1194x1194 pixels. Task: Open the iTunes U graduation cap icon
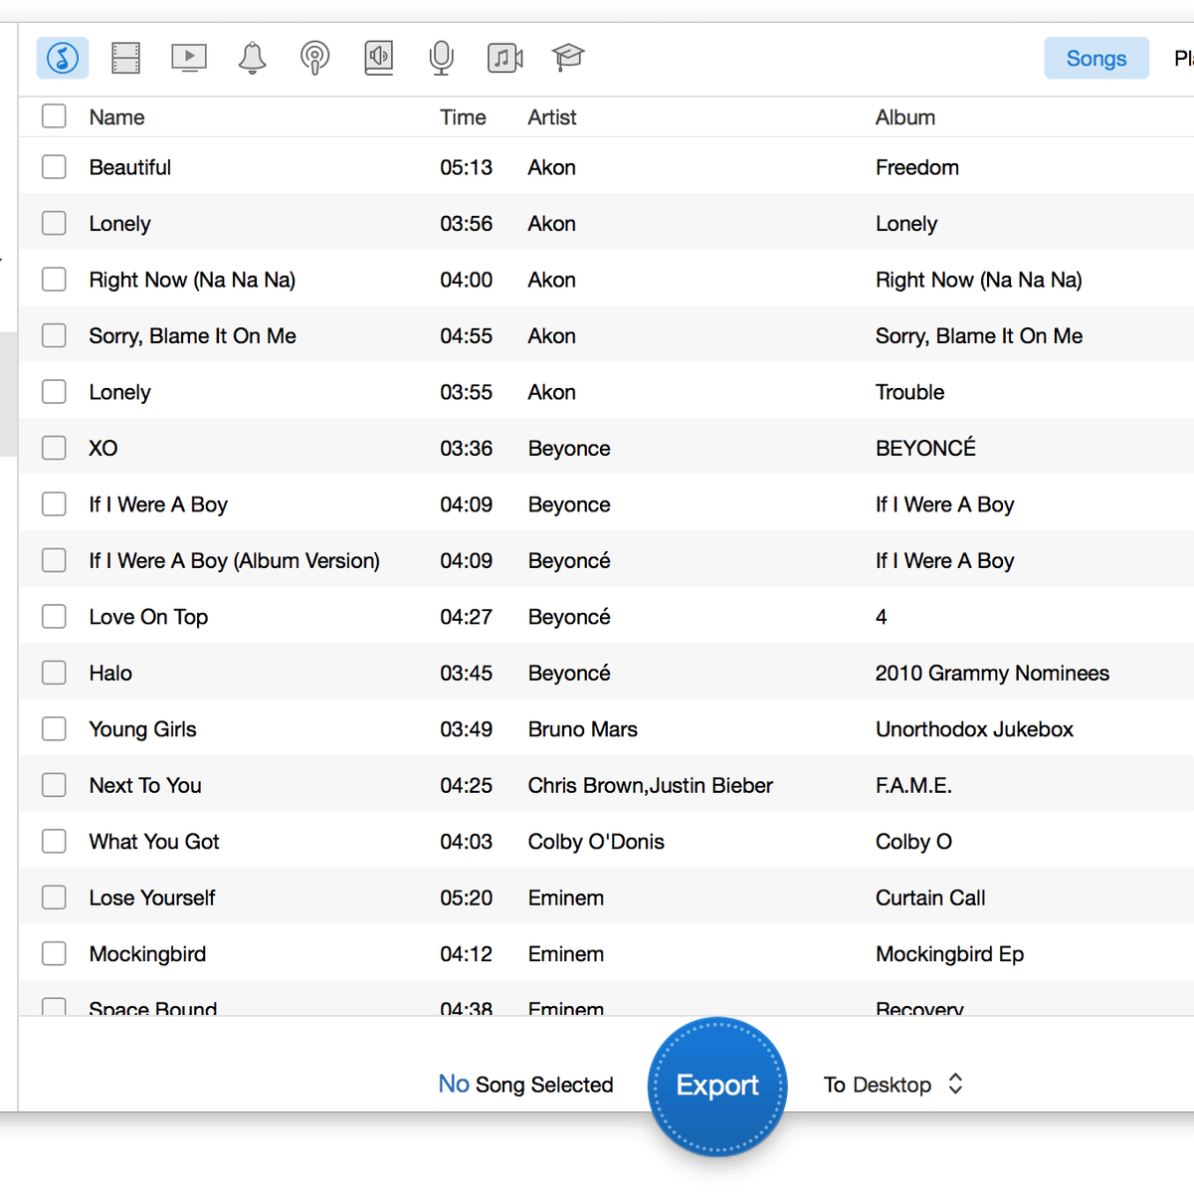tap(568, 58)
